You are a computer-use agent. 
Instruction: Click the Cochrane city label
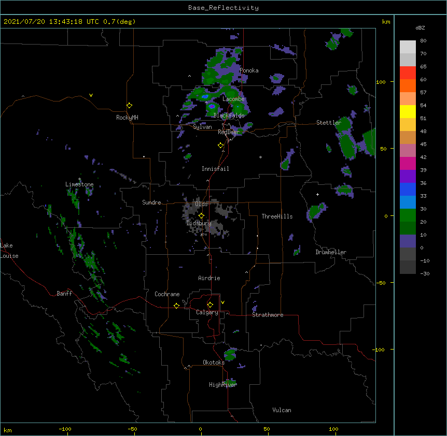pyautogui.click(x=167, y=294)
